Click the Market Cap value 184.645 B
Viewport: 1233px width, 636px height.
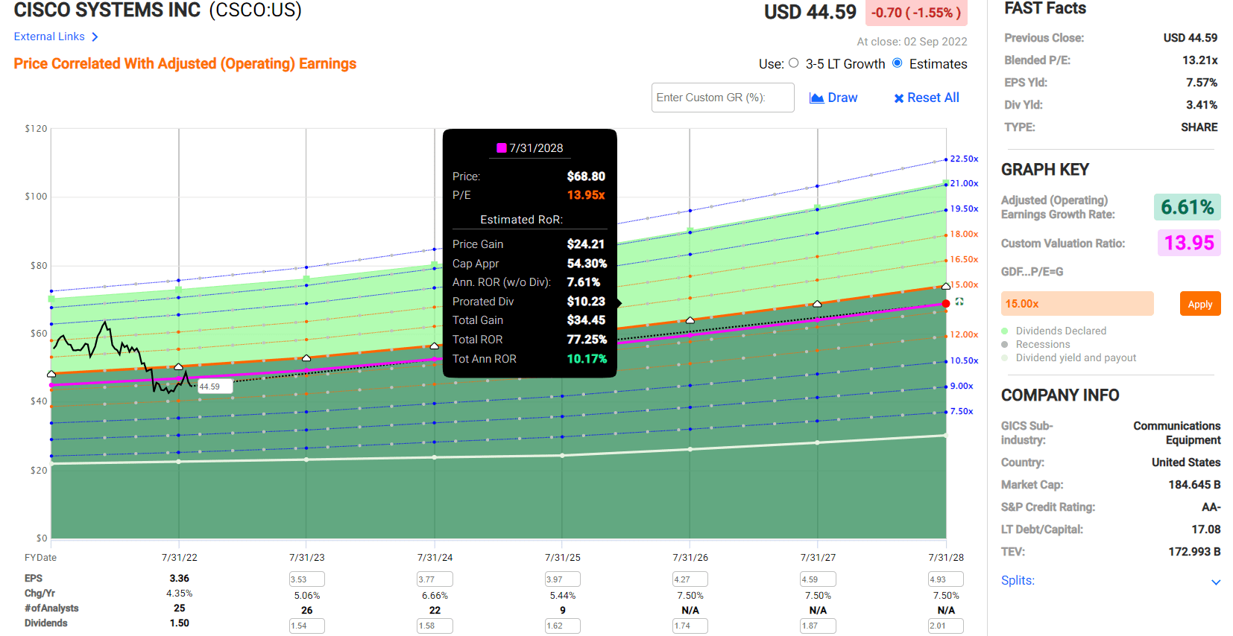pos(1194,485)
